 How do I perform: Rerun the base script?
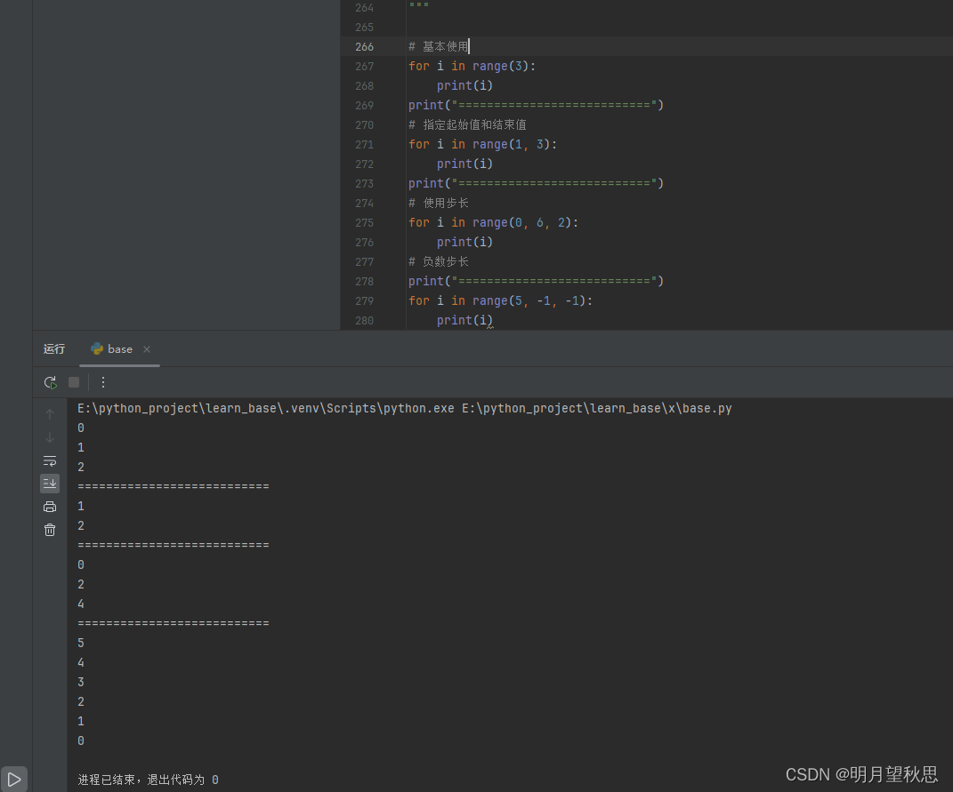[x=50, y=382]
